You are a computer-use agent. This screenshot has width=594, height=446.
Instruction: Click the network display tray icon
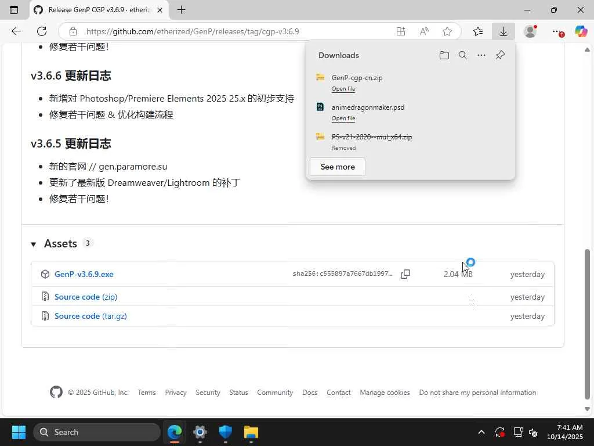pyautogui.click(x=518, y=432)
